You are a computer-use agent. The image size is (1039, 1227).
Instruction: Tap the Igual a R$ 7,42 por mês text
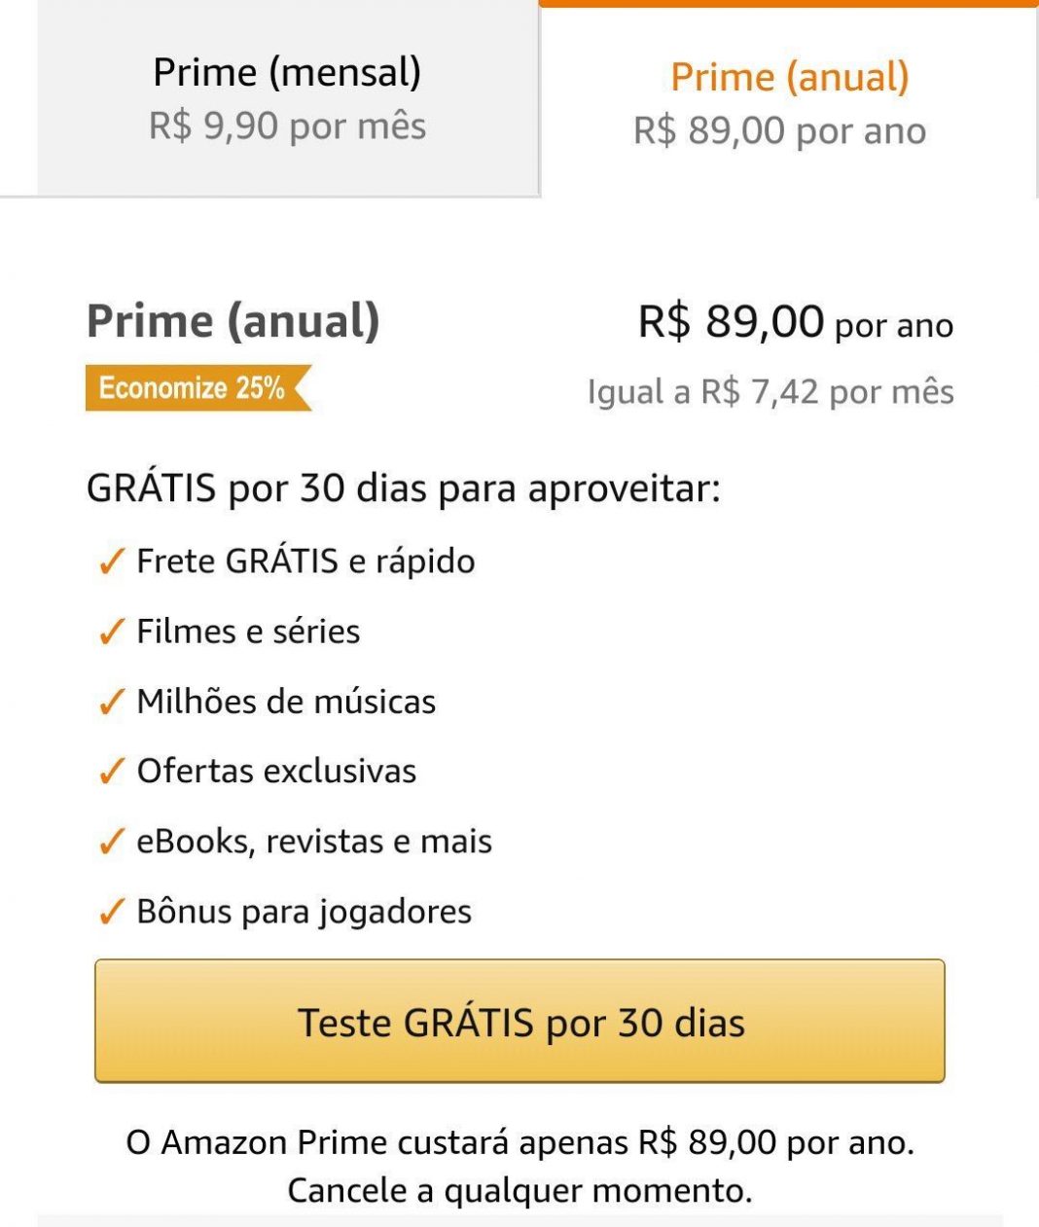tap(770, 392)
